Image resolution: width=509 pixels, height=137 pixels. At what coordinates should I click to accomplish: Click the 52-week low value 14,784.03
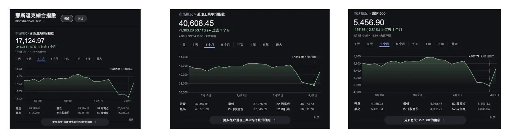[123, 113]
